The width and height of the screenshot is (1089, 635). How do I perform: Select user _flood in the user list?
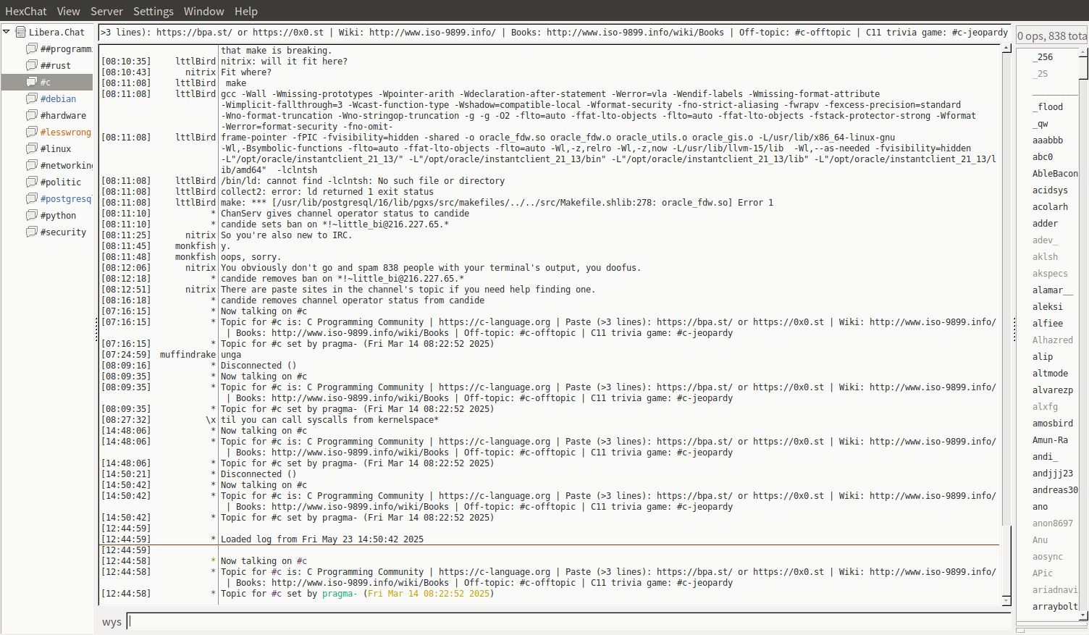pyautogui.click(x=1048, y=106)
